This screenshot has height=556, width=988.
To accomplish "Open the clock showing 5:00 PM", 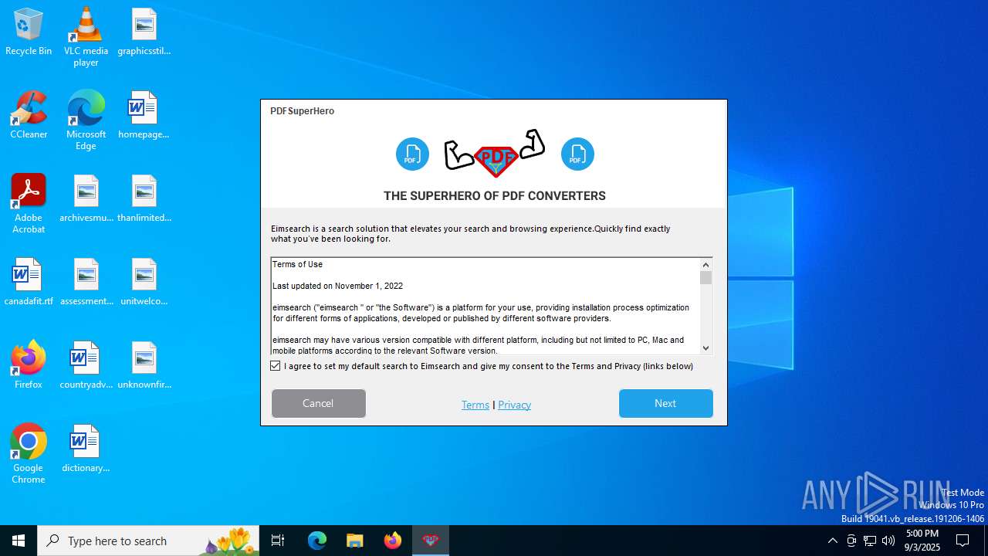I will (922, 541).
